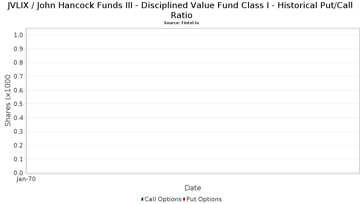Toggle the Put Options legend entry

click(204, 199)
